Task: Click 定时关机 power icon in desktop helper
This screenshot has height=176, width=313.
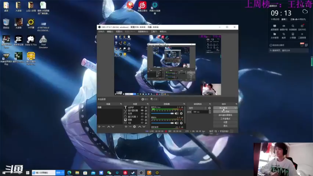Action: tap(302, 26)
